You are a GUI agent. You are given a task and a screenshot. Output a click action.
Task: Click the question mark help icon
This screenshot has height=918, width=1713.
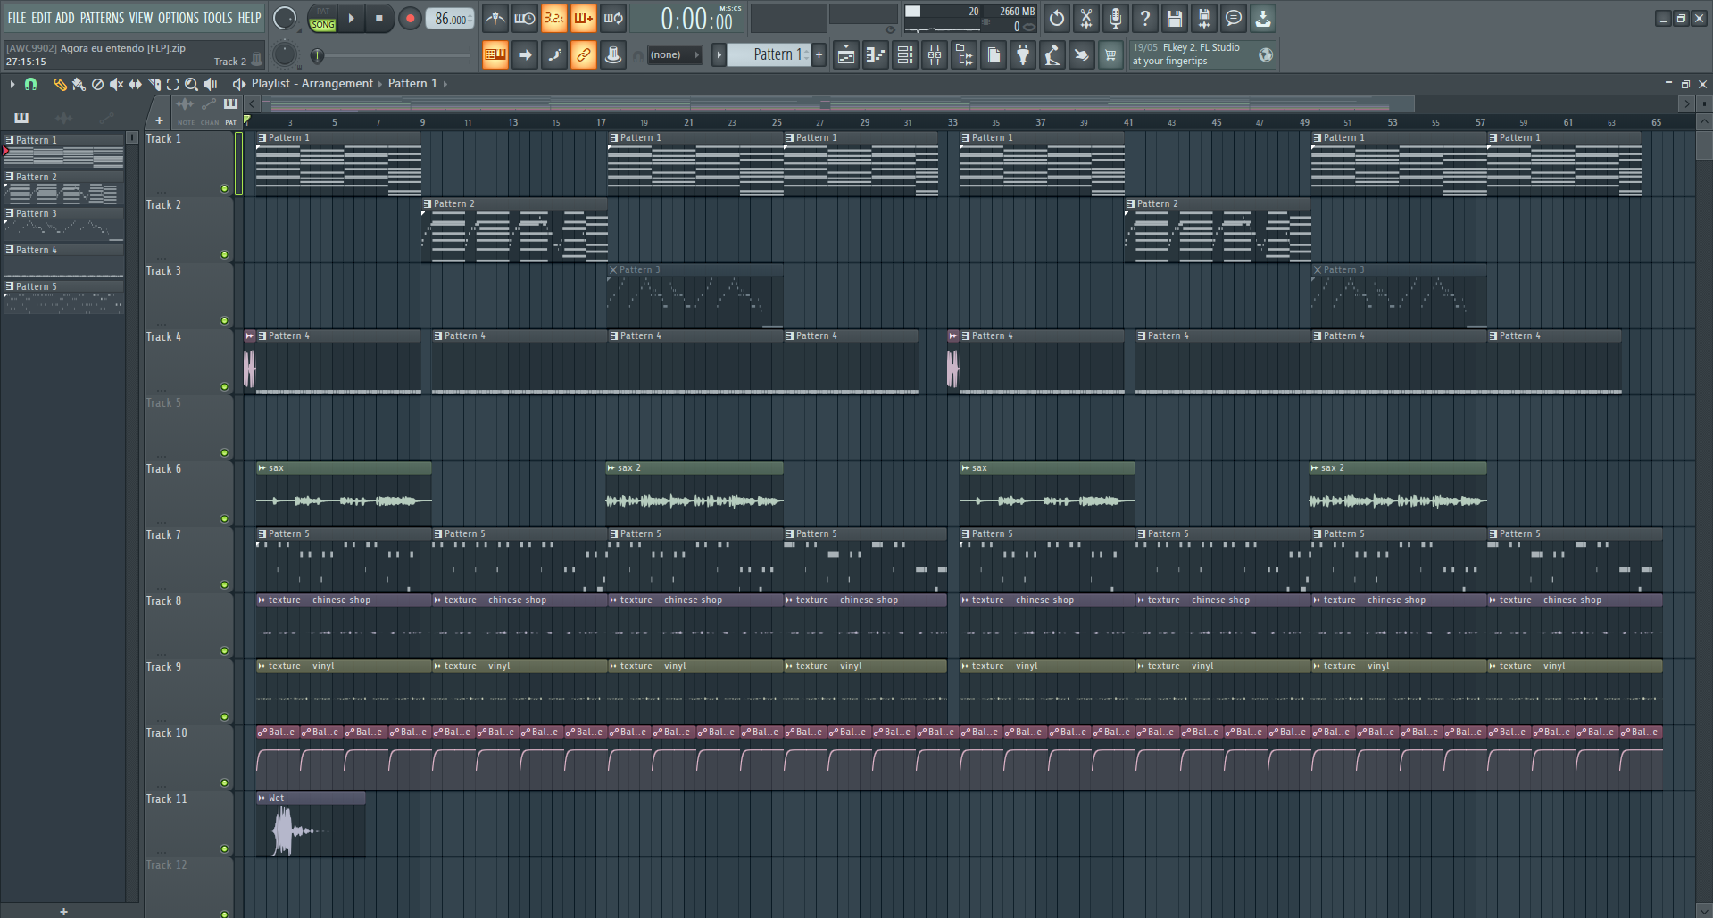point(1144,18)
